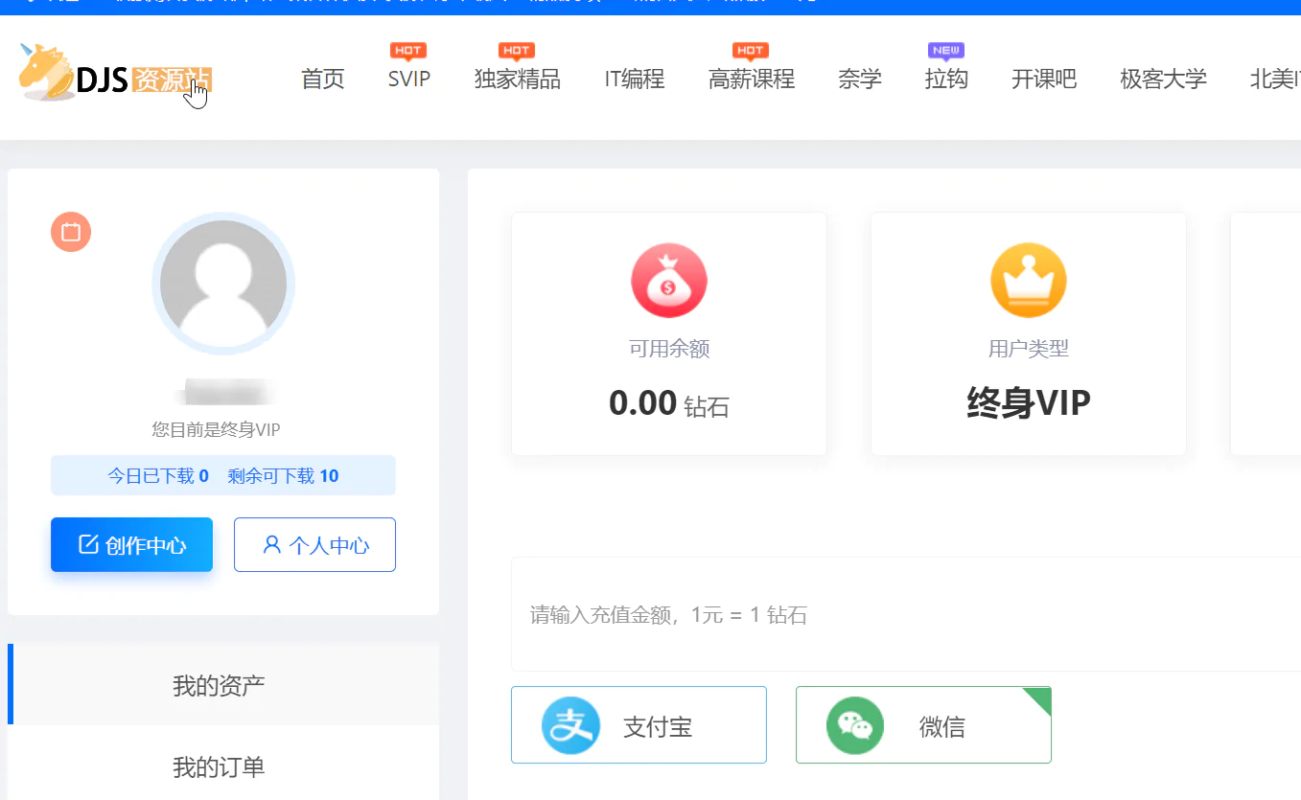Click the 您目前是终身VIP text
Viewport: 1301px width, 800px height.
[x=216, y=429]
